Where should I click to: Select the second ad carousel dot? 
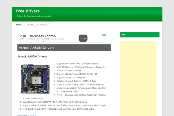pos(46,41)
